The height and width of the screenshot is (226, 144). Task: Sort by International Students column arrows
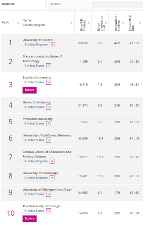(x=123, y=23)
